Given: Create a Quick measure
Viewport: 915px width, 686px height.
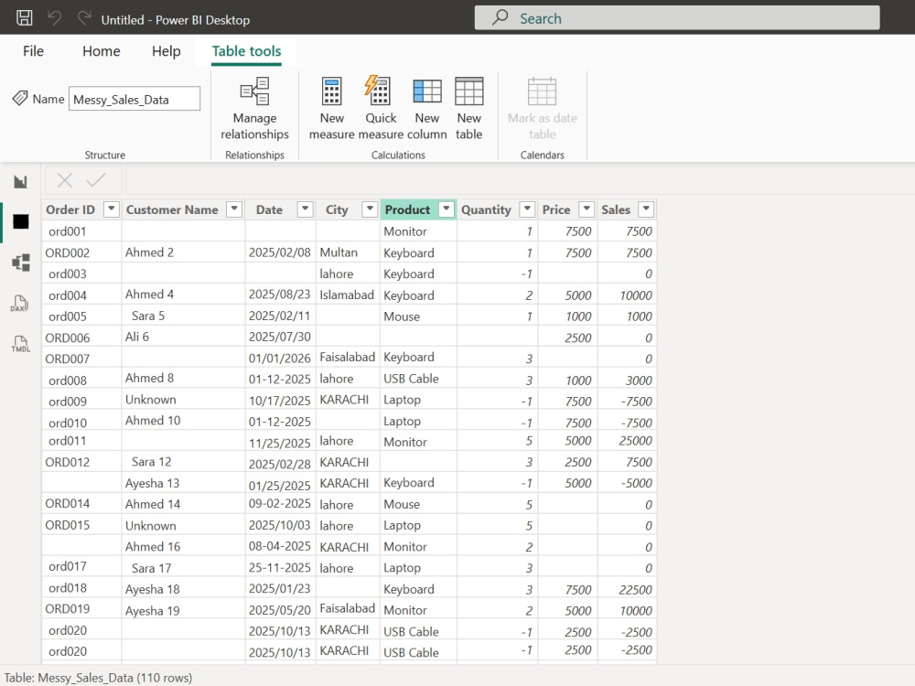Looking at the screenshot, I should tap(381, 109).
